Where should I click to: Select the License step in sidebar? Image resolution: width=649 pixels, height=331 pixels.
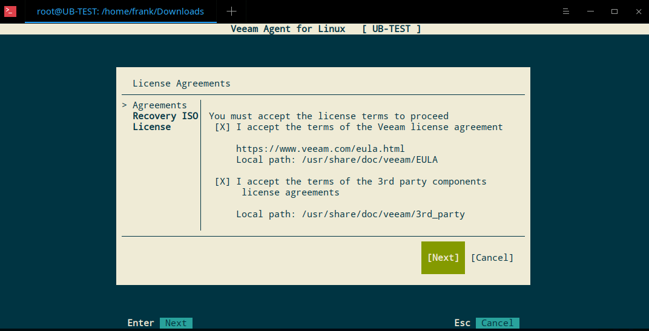tap(151, 127)
